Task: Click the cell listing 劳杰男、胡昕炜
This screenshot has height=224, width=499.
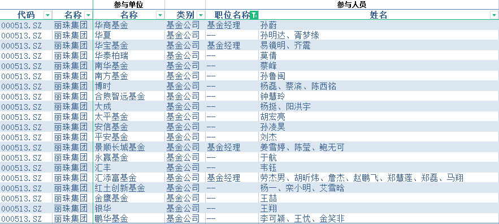Action: [379, 178]
